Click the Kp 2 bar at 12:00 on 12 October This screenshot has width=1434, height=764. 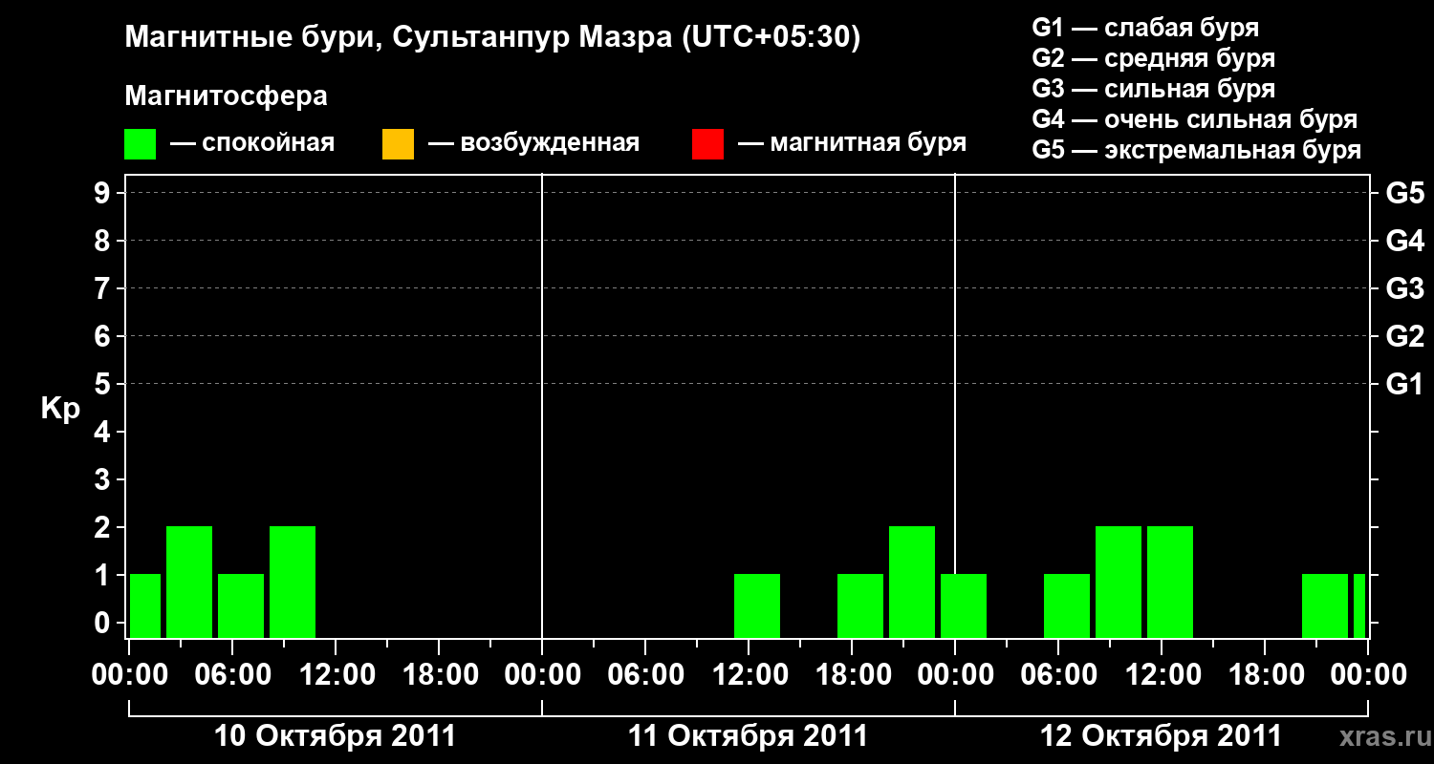(1170, 582)
